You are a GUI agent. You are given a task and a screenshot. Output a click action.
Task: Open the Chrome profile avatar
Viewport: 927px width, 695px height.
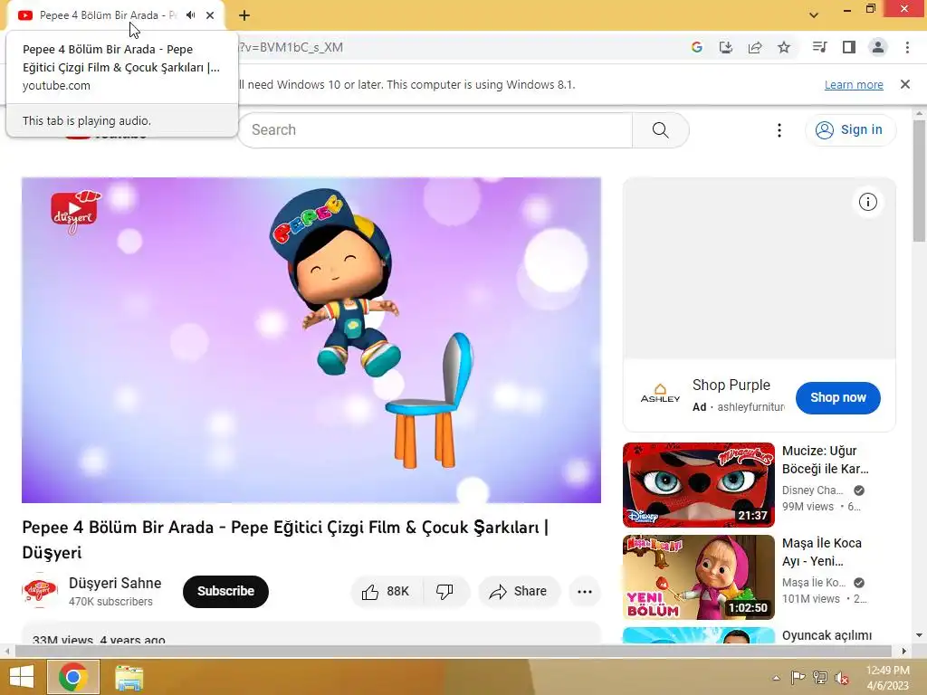pyautogui.click(x=878, y=47)
